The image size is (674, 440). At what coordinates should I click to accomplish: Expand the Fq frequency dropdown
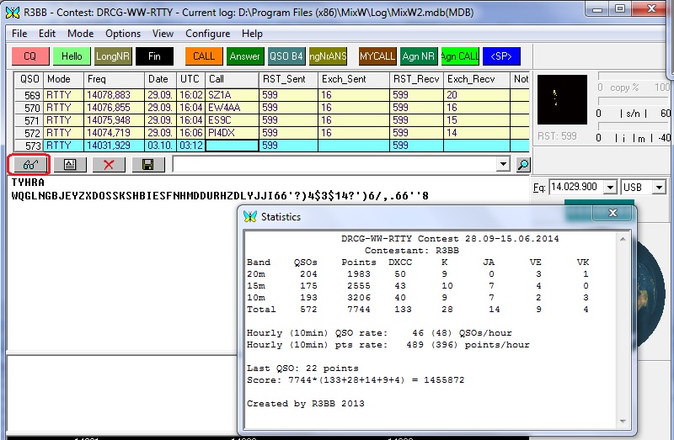click(x=611, y=187)
